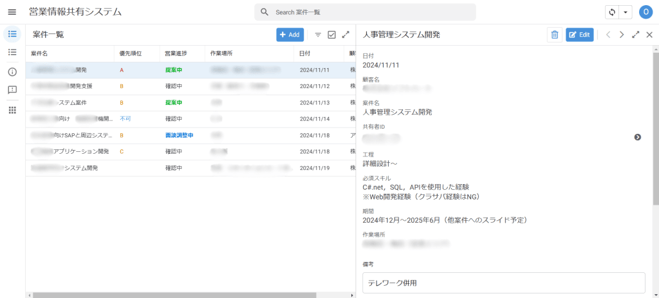Open the dropdown arrow next to sync
The width and height of the screenshot is (659, 298).
click(626, 12)
